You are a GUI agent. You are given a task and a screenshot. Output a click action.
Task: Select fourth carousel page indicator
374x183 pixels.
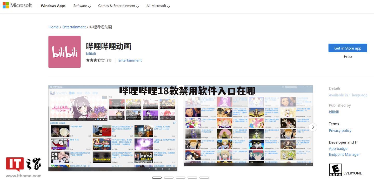tap(192, 178)
